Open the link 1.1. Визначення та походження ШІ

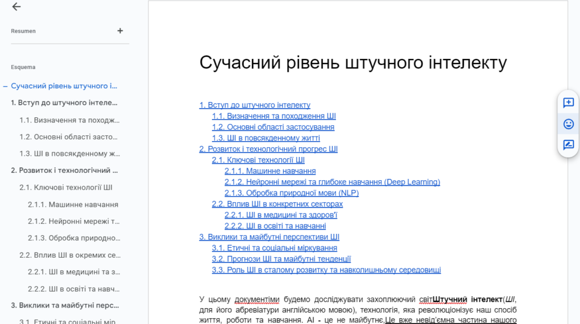click(x=274, y=116)
